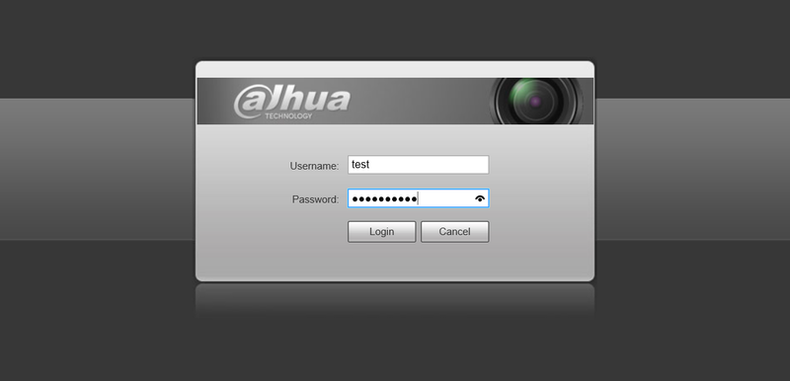Click the light strip above the banner

[x=395, y=70]
